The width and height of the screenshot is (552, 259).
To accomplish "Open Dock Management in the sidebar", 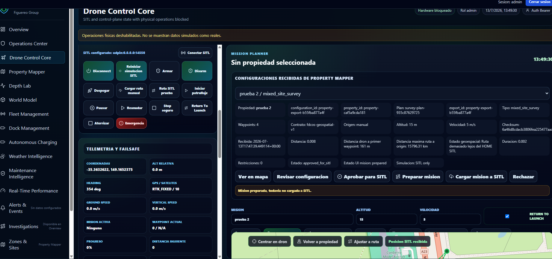I will tap(29, 128).
